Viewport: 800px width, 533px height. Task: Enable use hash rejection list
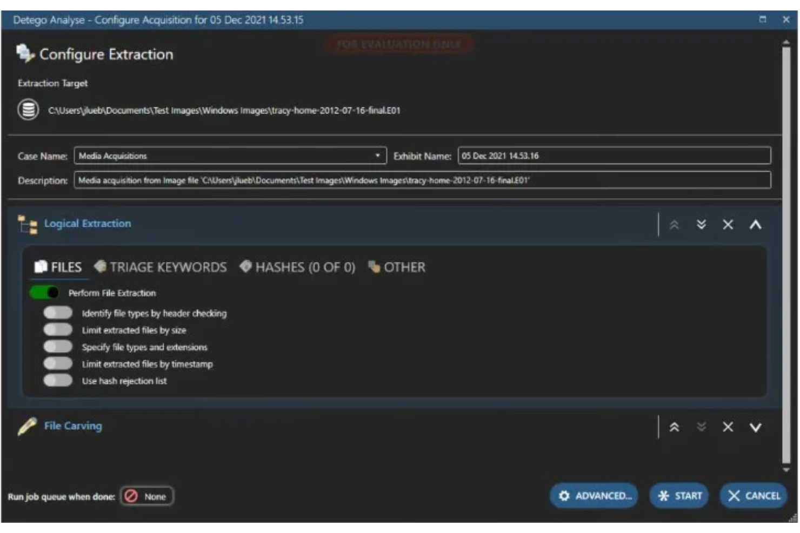tap(58, 380)
